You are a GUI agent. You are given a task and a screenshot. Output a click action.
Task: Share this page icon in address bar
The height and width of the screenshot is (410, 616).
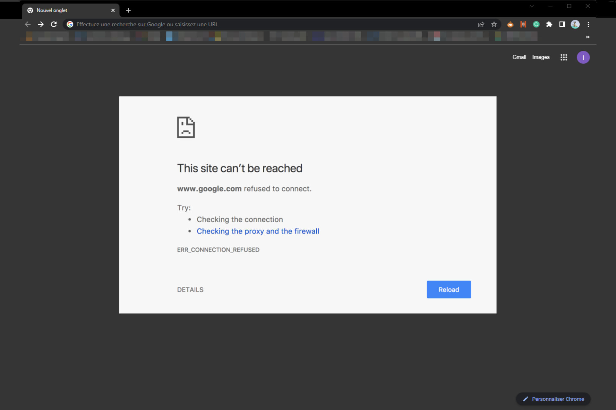coord(481,24)
